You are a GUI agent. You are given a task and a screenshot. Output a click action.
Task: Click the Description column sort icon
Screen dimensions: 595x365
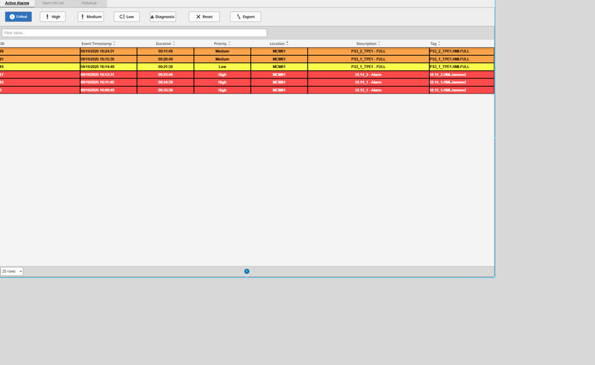(x=379, y=43)
